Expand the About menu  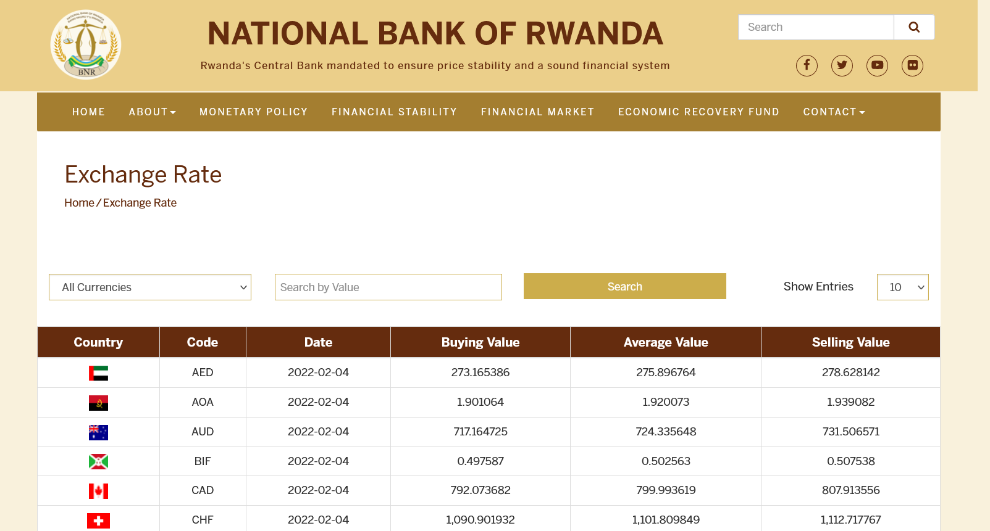152,112
